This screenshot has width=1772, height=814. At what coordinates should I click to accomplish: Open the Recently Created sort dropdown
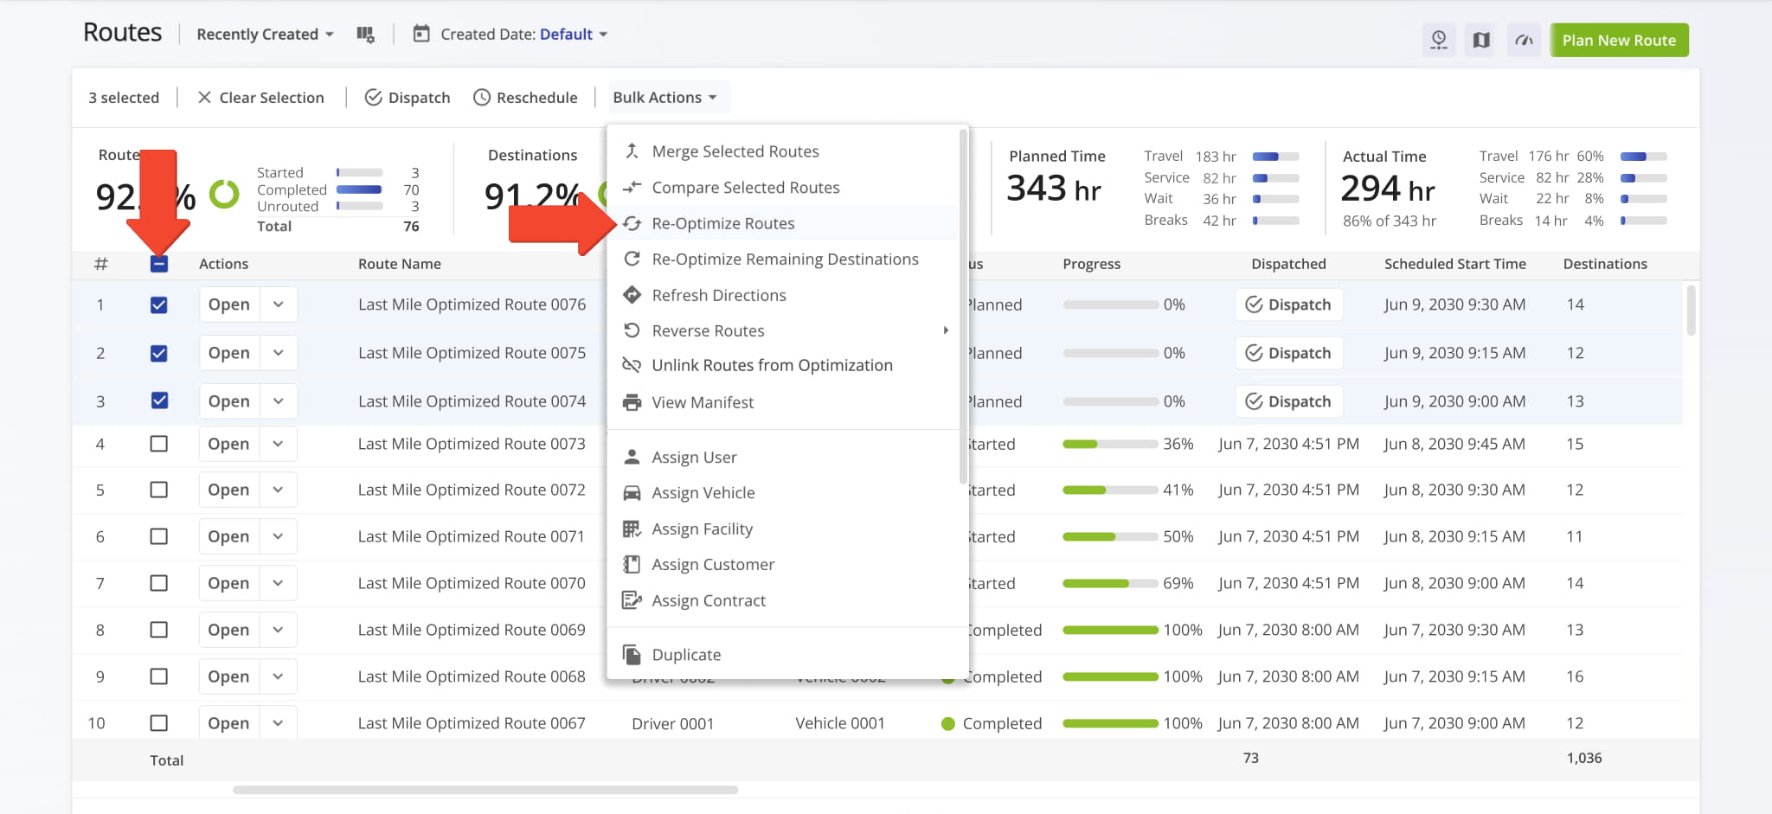point(263,34)
